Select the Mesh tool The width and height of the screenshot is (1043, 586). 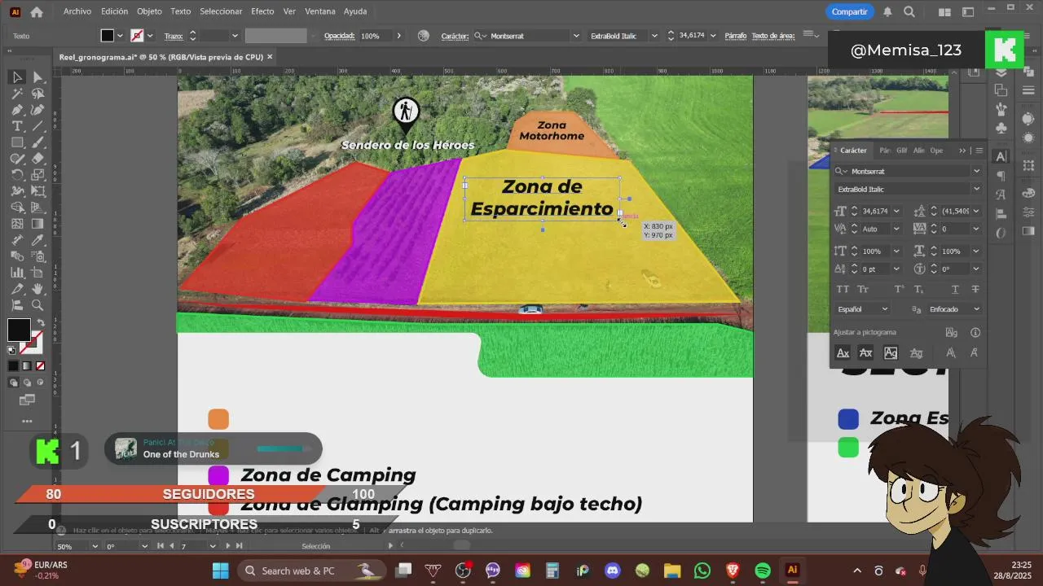tap(17, 224)
